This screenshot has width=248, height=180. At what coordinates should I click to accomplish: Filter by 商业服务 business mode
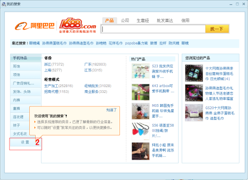tap(92, 92)
